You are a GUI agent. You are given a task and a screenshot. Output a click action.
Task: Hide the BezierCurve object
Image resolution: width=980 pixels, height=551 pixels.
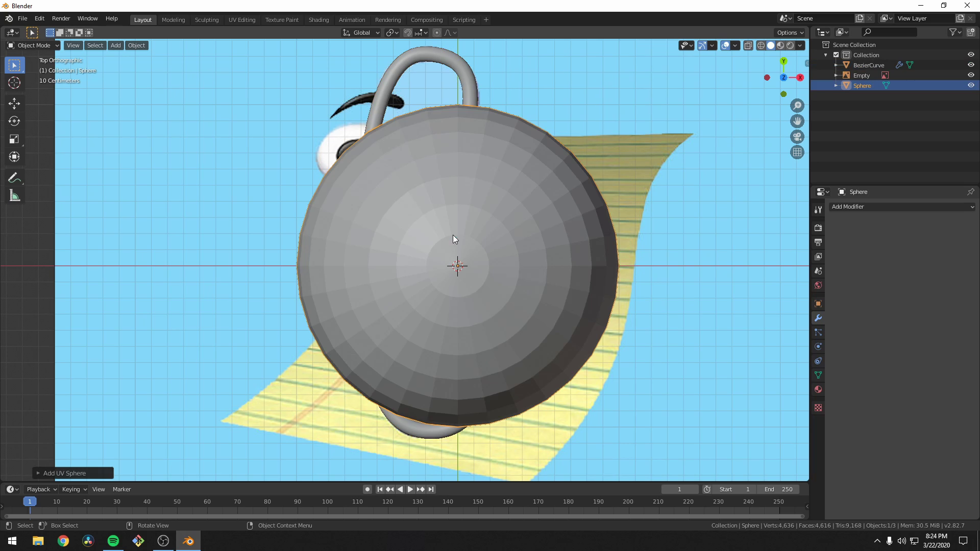click(x=971, y=65)
